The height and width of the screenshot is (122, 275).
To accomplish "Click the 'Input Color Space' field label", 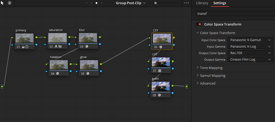I will [213, 40].
